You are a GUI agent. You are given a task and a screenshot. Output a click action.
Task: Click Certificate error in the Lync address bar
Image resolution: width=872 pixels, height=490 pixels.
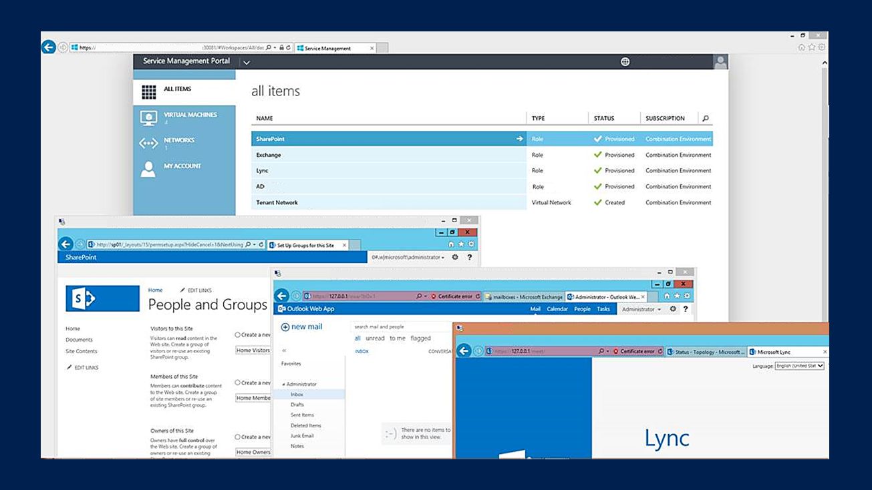click(x=635, y=351)
